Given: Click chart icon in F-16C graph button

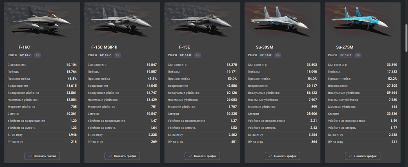Looking at the screenshot, I should tap(31, 156).
